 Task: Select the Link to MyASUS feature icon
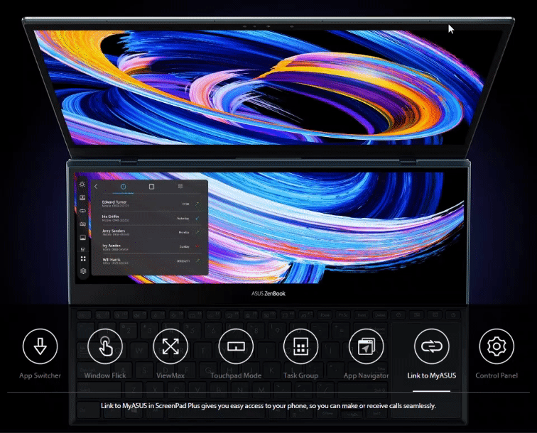(432, 346)
